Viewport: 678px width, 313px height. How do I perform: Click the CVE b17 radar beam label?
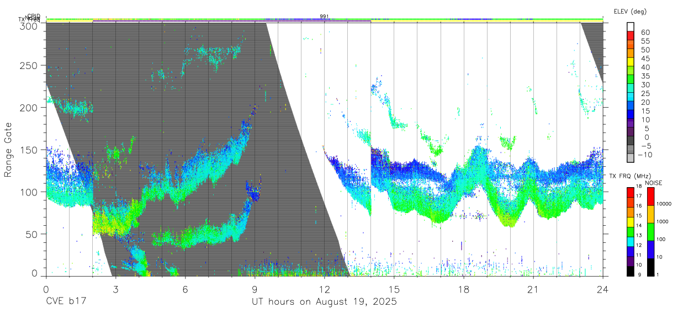pyautogui.click(x=66, y=302)
